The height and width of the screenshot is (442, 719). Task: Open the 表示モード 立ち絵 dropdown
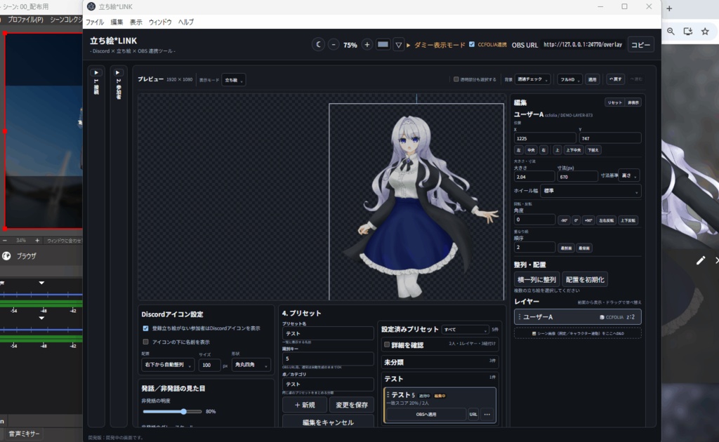[x=234, y=80]
